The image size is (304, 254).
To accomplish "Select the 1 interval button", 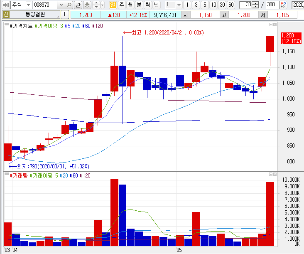I will coord(187,5).
